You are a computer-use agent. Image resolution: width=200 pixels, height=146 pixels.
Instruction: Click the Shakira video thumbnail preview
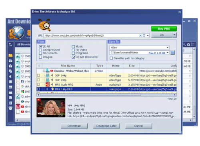[51, 108]
